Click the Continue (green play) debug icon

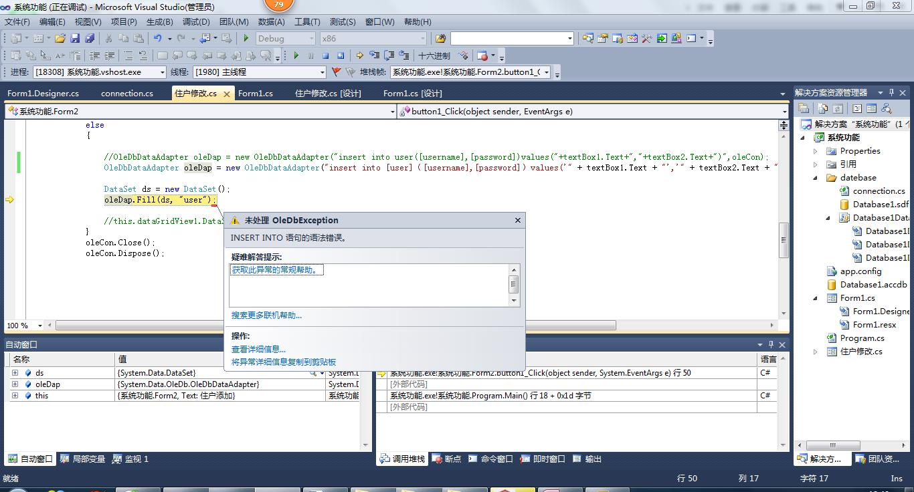click(296, 55)
